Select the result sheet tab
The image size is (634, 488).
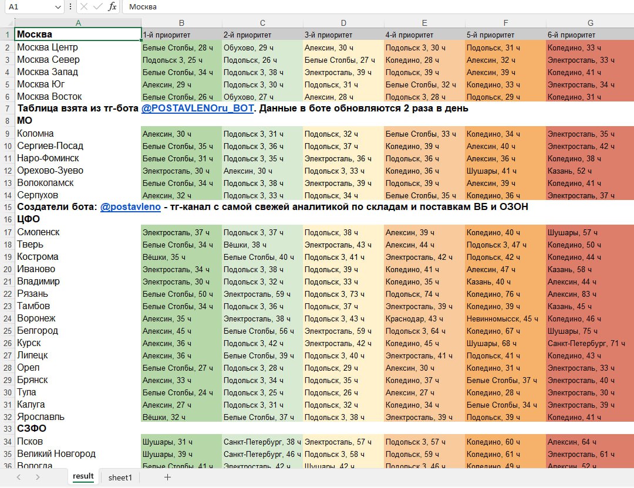(83, 476)
